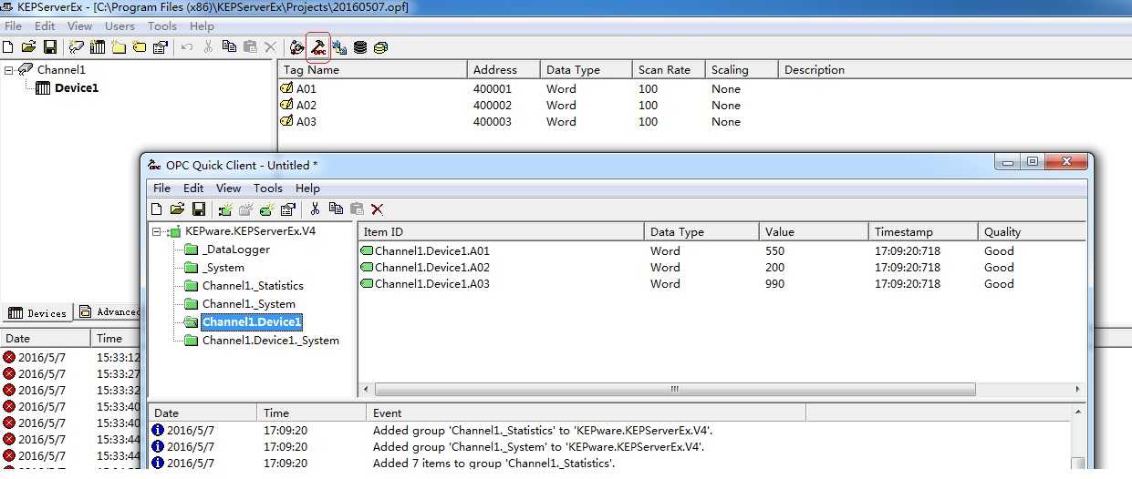Collapse the Channel1 tree node in KEPServerEx
This screenshot has height=479, width=1132.
[x=8, y=70]
